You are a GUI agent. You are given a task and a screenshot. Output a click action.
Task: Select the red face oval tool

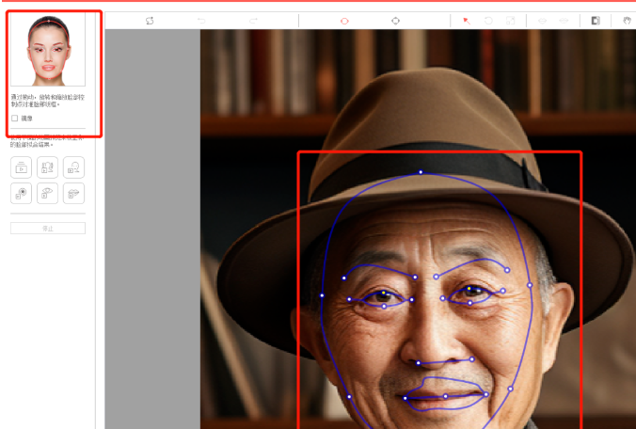[344, 21]
